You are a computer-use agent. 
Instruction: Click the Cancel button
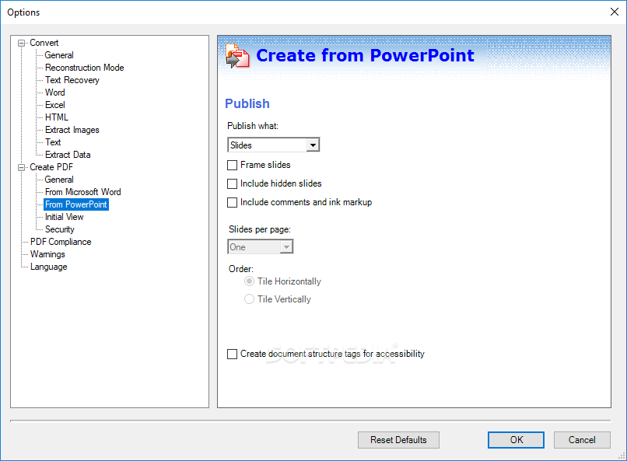tap(582, 440)
